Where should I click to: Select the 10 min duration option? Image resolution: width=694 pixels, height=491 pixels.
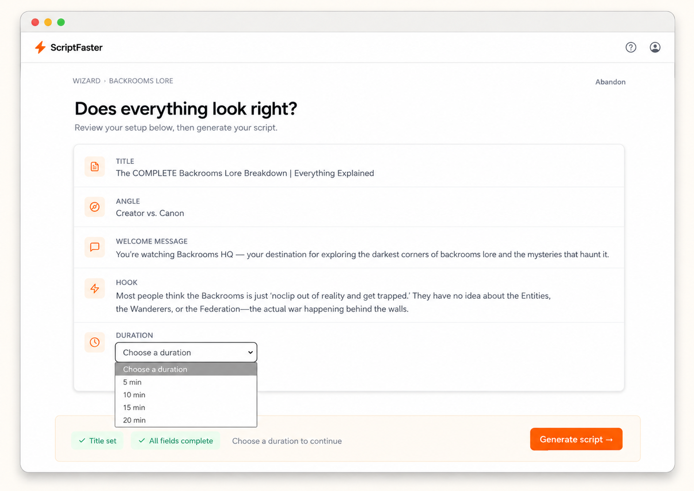[186, 395]
